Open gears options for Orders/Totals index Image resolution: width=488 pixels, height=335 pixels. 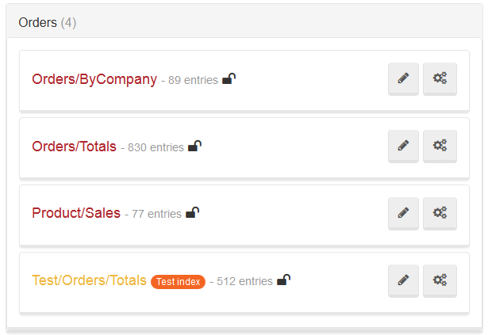tap(440, 146)
